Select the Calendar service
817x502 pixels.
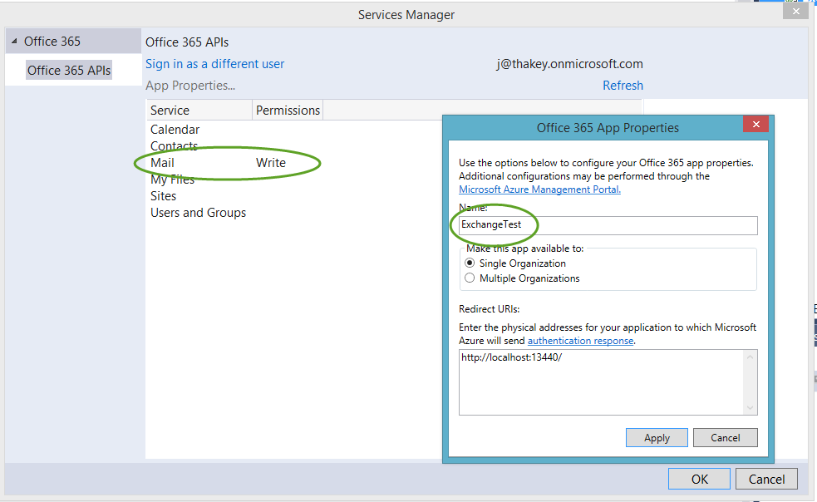(x=175, y=130)
